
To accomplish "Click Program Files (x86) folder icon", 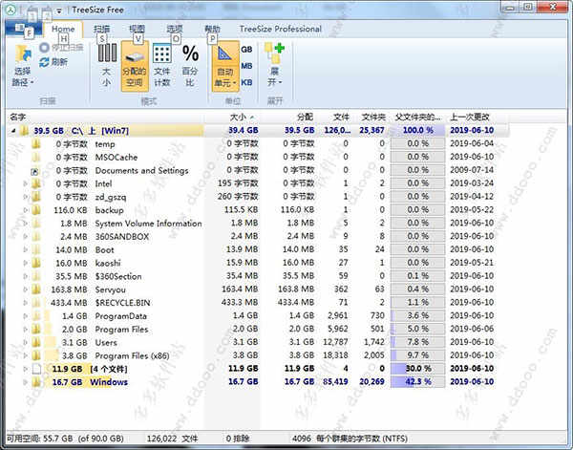I will pyautogui.click(x=36, y=355).
